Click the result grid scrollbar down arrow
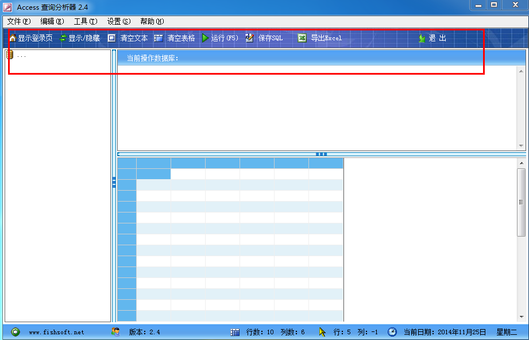Screen dimensions: 529x340 point(521,316)
